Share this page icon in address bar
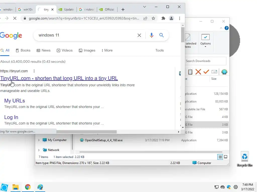This screenshot has height=192, width=257. tap(145, 18)
